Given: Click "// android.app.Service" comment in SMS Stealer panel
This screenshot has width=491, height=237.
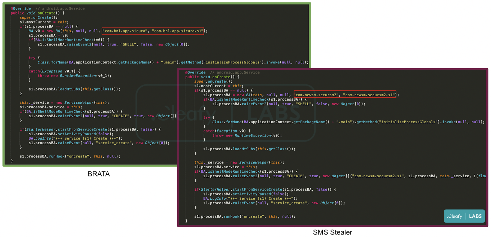Looking at the screenshot, I should (235, 72).
